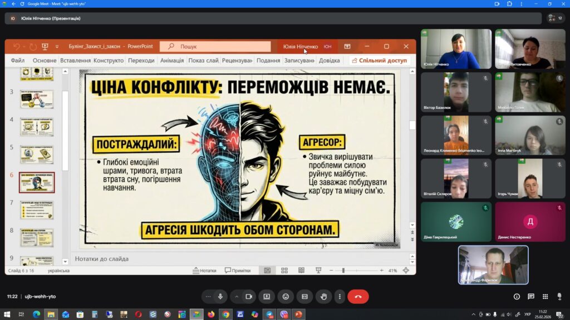Select slide 7 thumbnail in panel
The width and height of the screenshot is (570, 320).
(x=37, y=209)
